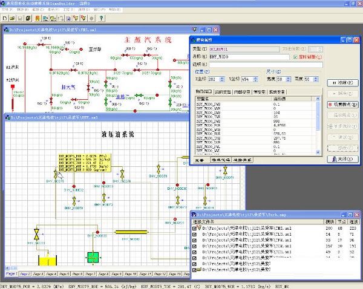Click the 设置断点(B) breakpoint button
The width and height of the screenshot is (363, 289).
342,105
